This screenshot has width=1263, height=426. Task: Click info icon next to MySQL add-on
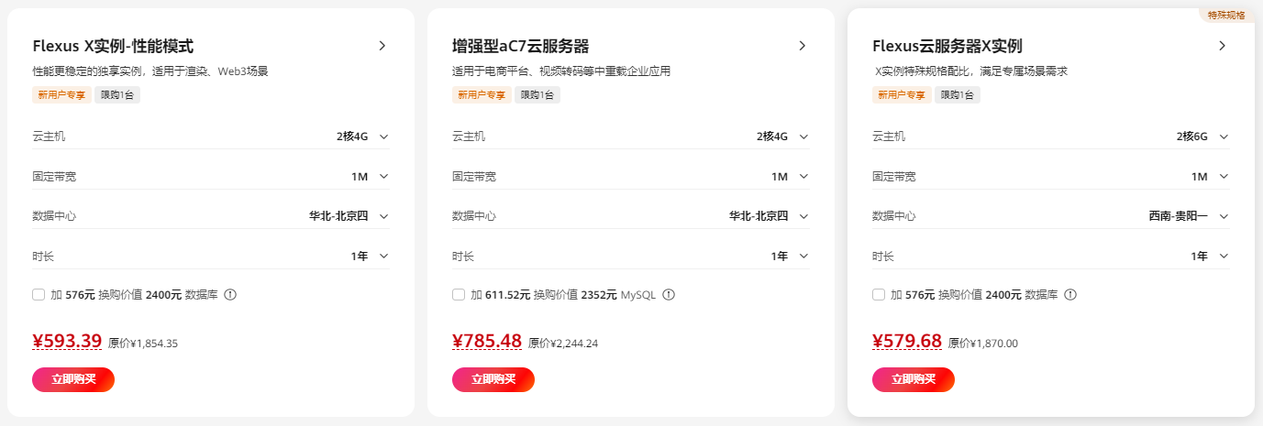[669, 295]
